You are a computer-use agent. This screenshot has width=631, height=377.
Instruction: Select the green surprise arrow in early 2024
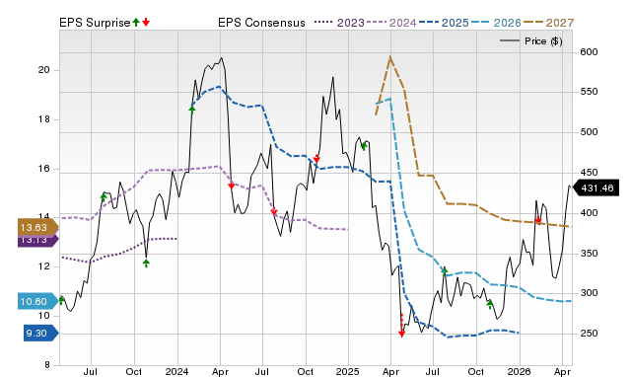(x=192, y=110)
